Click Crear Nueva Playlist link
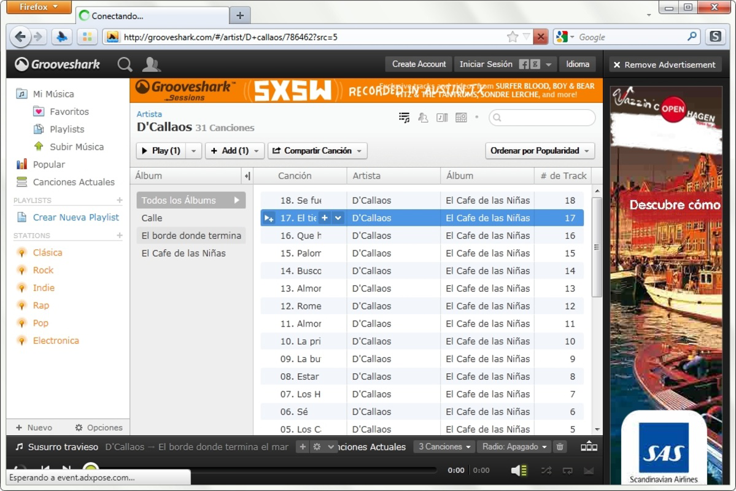Screen dimensions: 736x491 [76, 217]
